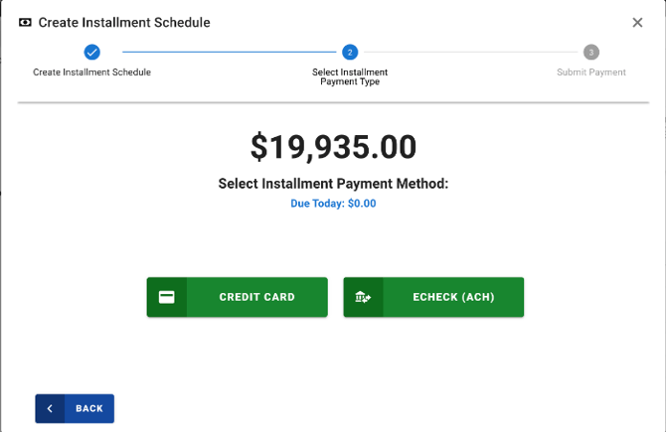Viewport: 666px width, 432px height.
Task: Choose the CREDIT CARD payment label
Action: (256, 297)
